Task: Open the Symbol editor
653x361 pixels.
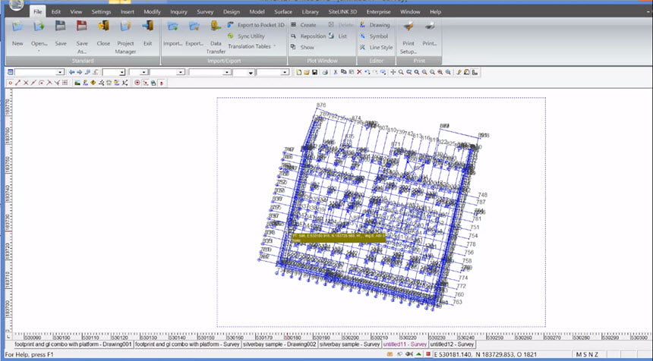Action: (x=374, y=36)
